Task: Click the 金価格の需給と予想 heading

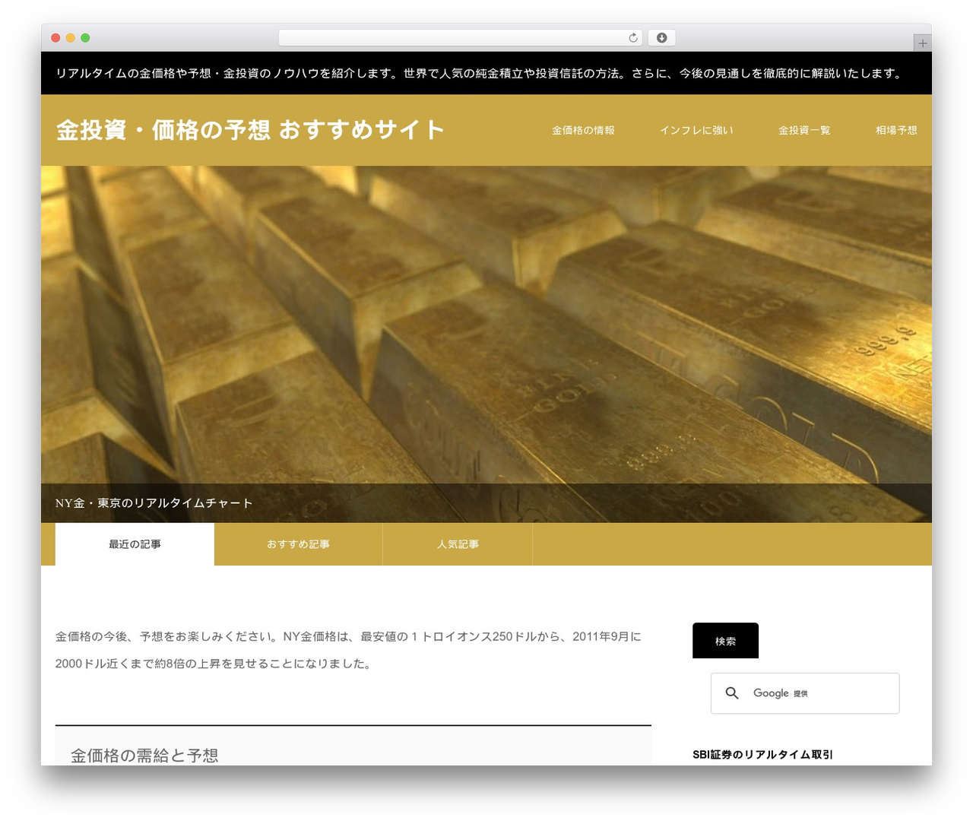Action: 144,755
